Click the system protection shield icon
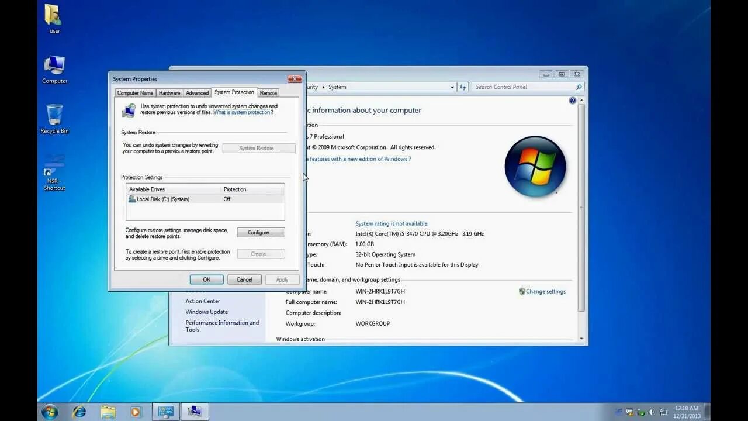 pos(129,110)
